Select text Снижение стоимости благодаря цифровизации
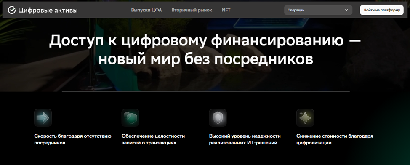410x165 pixels. (x=335, y=139)
